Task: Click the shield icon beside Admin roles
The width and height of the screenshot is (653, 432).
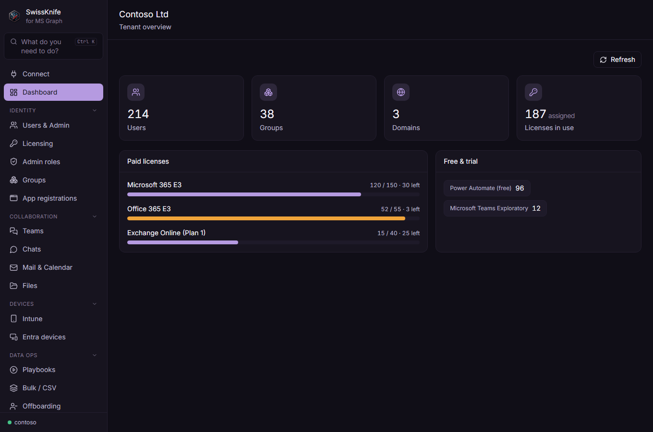Action: pos(13,162)
